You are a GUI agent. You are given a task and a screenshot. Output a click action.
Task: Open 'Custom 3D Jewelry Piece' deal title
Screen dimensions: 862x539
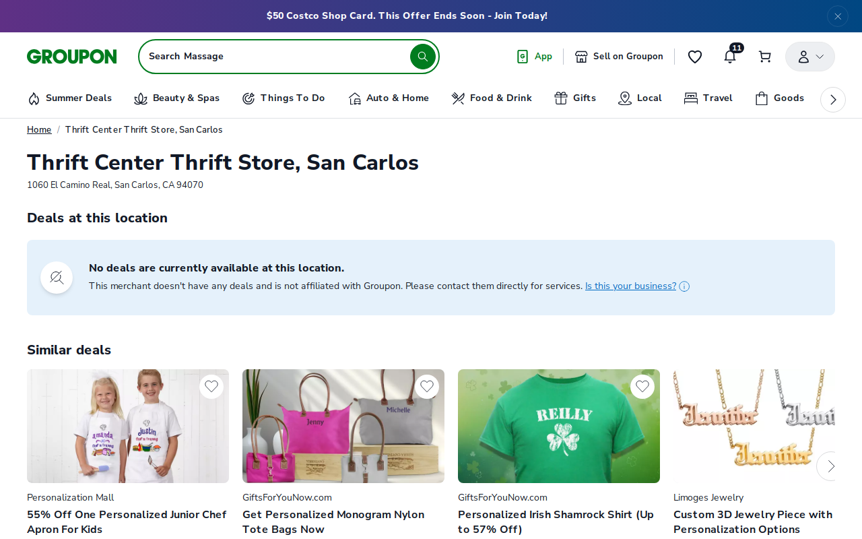[x=753, y=522]
